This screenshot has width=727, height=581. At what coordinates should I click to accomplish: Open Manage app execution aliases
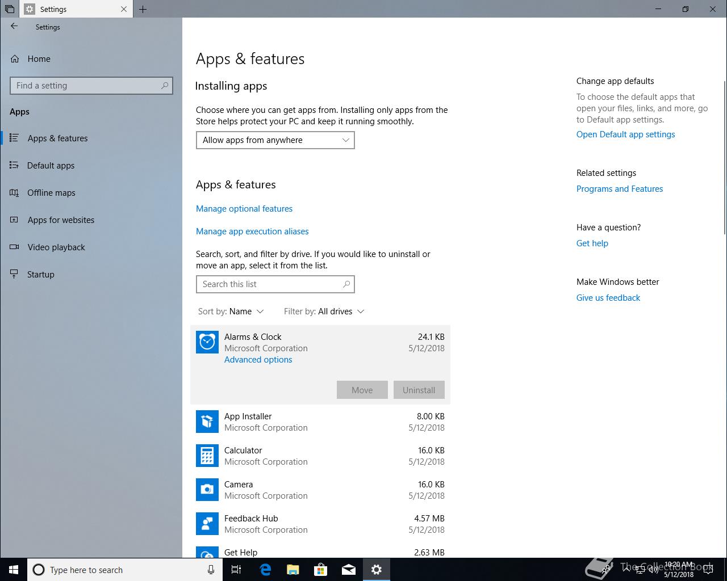[x=252, y=231]
